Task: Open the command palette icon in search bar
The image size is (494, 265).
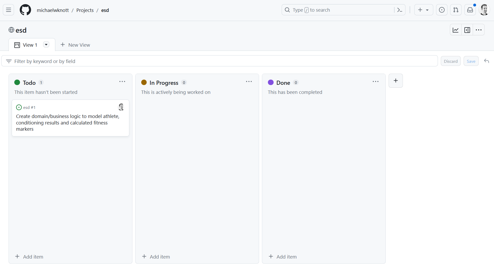Action: [x=400, y=10]
